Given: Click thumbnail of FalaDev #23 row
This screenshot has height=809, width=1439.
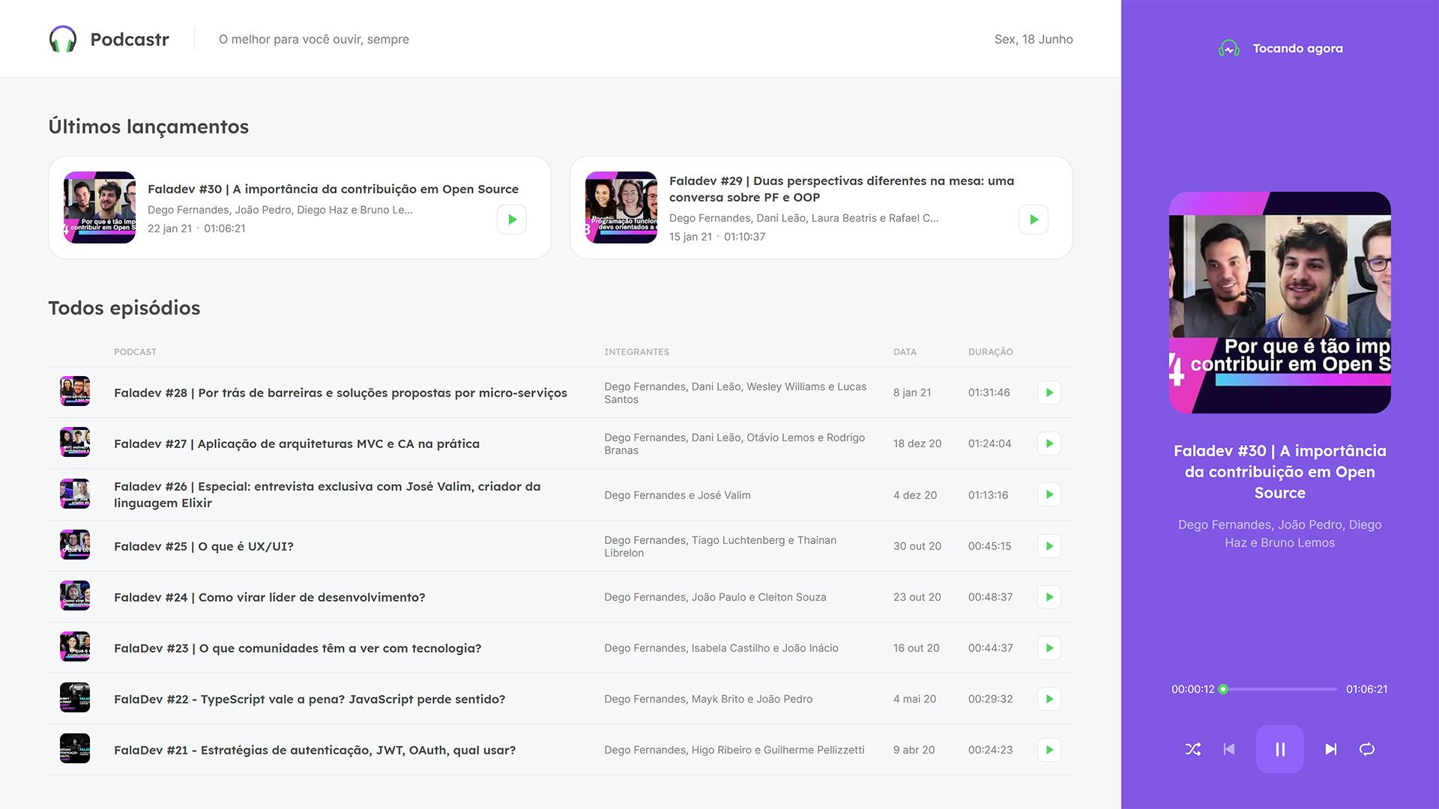Looking at the screenshot, I should [75, 646].
